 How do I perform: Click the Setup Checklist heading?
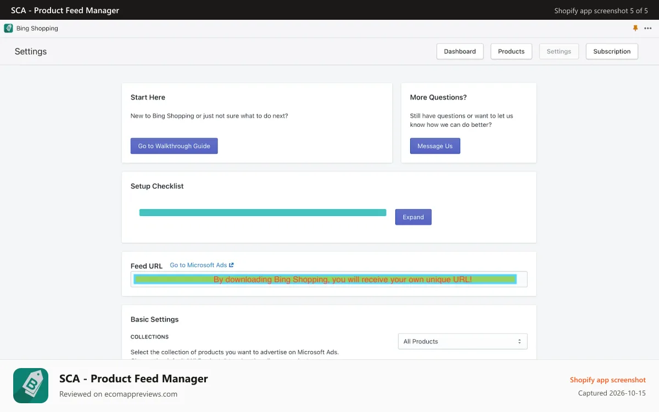pyautogui.click(x=157, y=186)
